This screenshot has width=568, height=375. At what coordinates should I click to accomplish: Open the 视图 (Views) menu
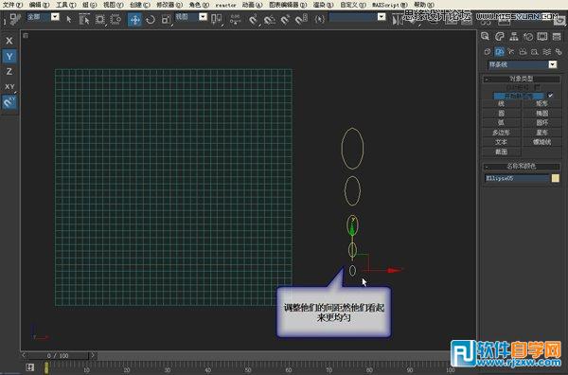[x=113, y=5]
